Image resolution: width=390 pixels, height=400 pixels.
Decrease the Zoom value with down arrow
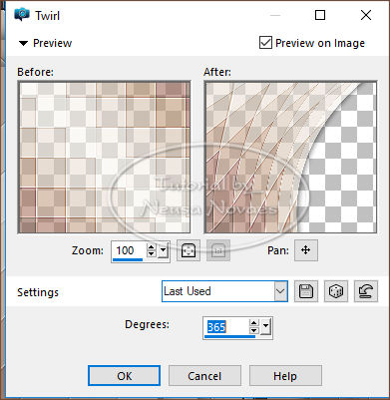pos(152,253)
